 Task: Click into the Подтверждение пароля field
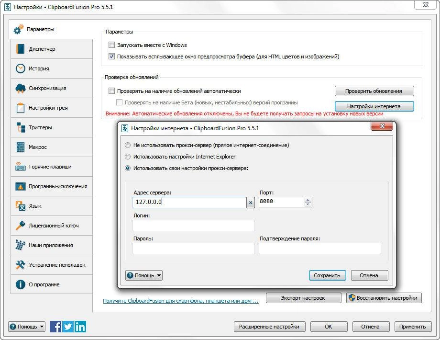320,249
